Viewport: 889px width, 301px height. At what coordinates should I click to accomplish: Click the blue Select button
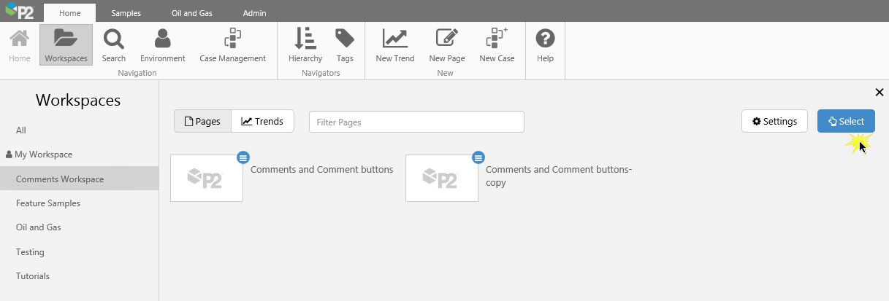coord(846,122)
